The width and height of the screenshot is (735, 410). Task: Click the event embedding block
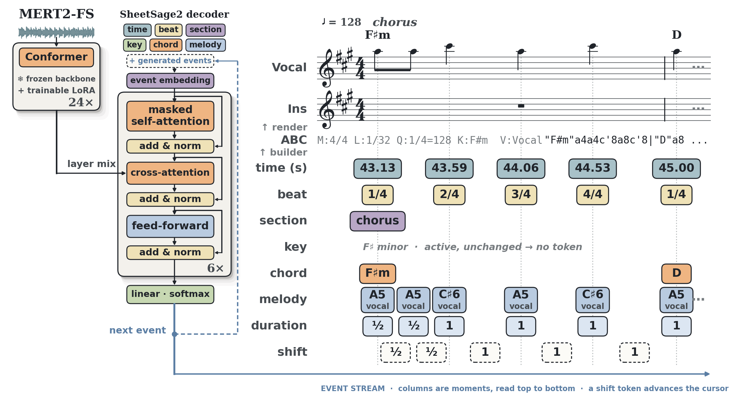[170, 81]
